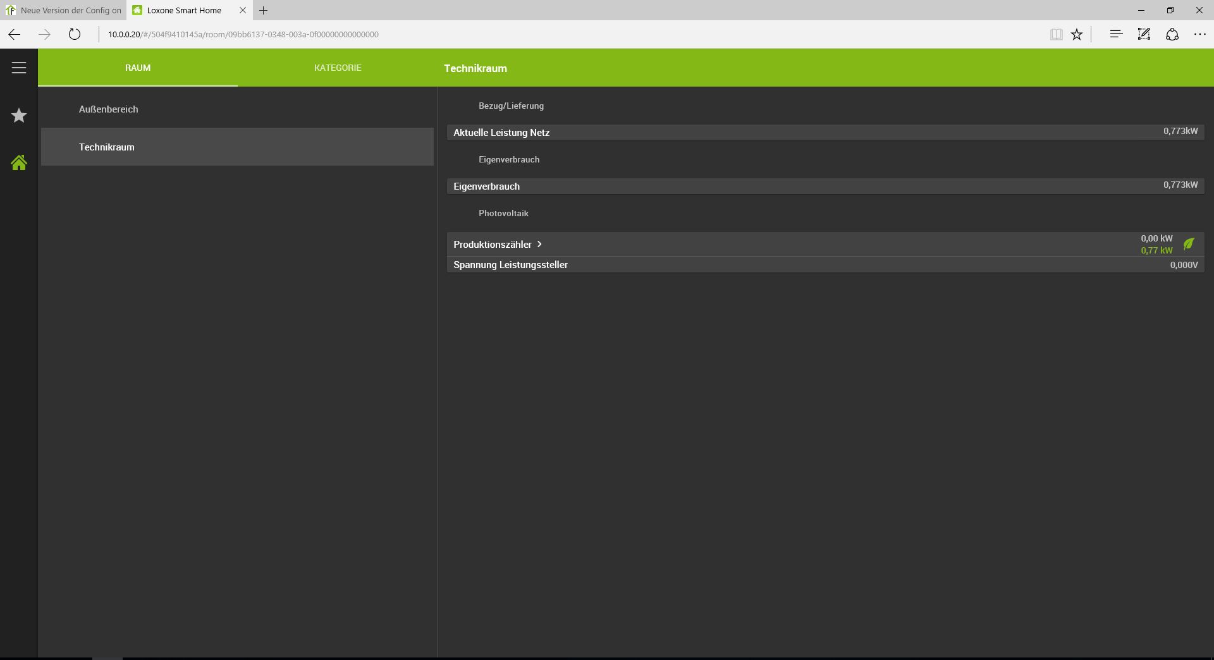Viewport: 1214px width, 660px height.
Task: Go back with the browser back arrow
Action: [15, 34]
